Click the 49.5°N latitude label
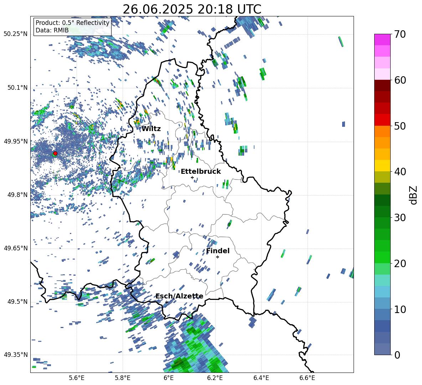 click(x=17, y=302)
